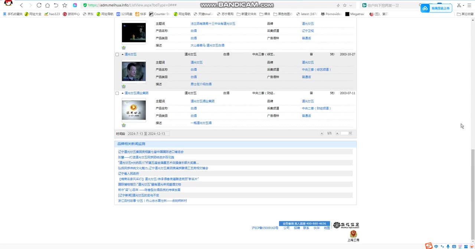Open news link 辽宁省人民政府
Screen dimensions: 475x249
(x=128, y=173)
